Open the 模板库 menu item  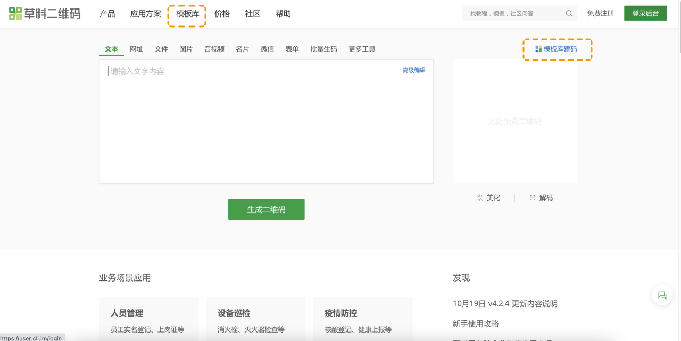pyautogui.click(x=188, y=14)
